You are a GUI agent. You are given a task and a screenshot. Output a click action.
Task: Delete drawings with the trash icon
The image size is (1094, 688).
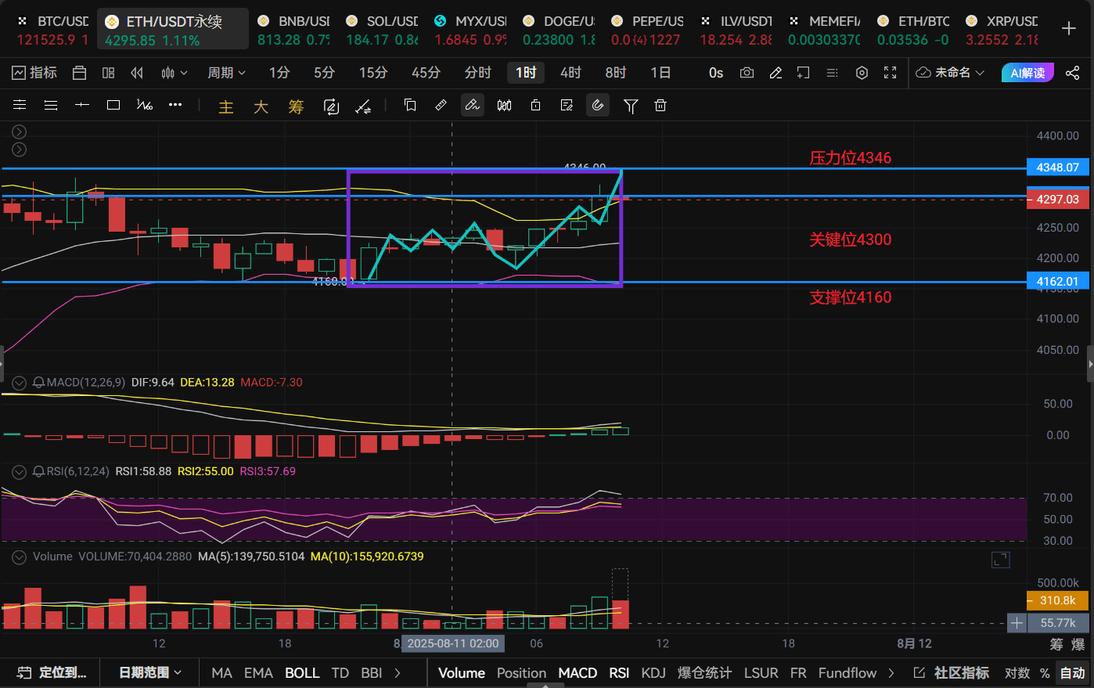click(660, 105)
